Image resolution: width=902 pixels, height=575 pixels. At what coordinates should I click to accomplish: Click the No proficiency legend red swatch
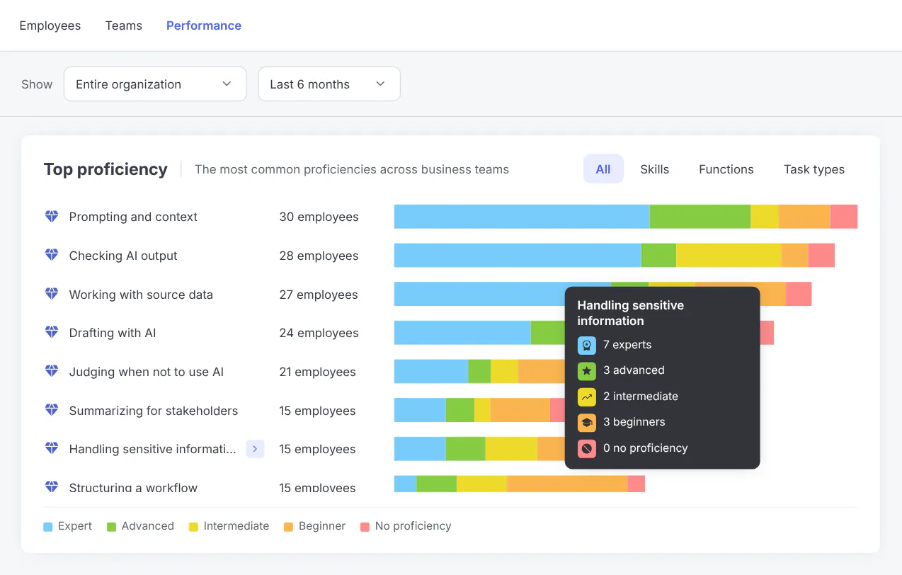(365, 527)
